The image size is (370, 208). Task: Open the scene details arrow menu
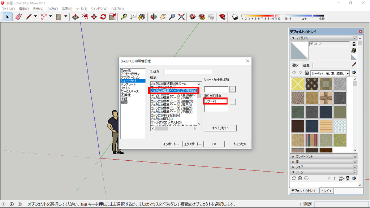354,178
